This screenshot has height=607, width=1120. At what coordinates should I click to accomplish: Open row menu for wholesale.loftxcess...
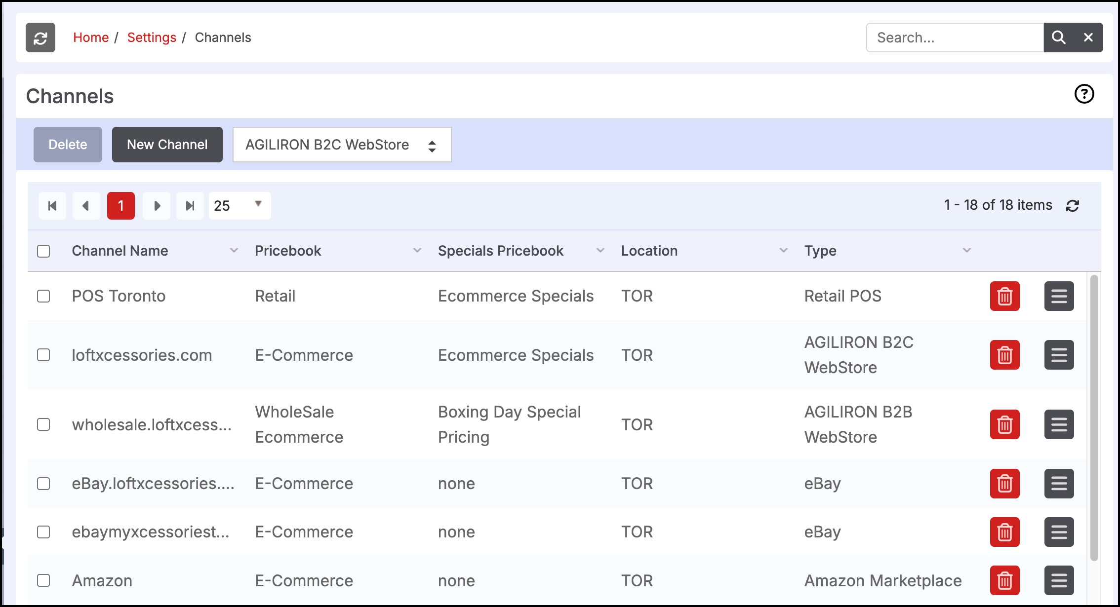pos(1059,424)
